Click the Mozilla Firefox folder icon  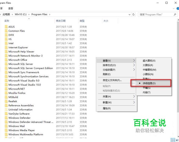[x=6, y=93]
